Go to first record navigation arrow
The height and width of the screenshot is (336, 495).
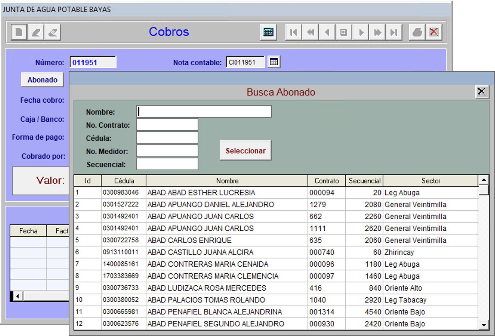point(293,32)
